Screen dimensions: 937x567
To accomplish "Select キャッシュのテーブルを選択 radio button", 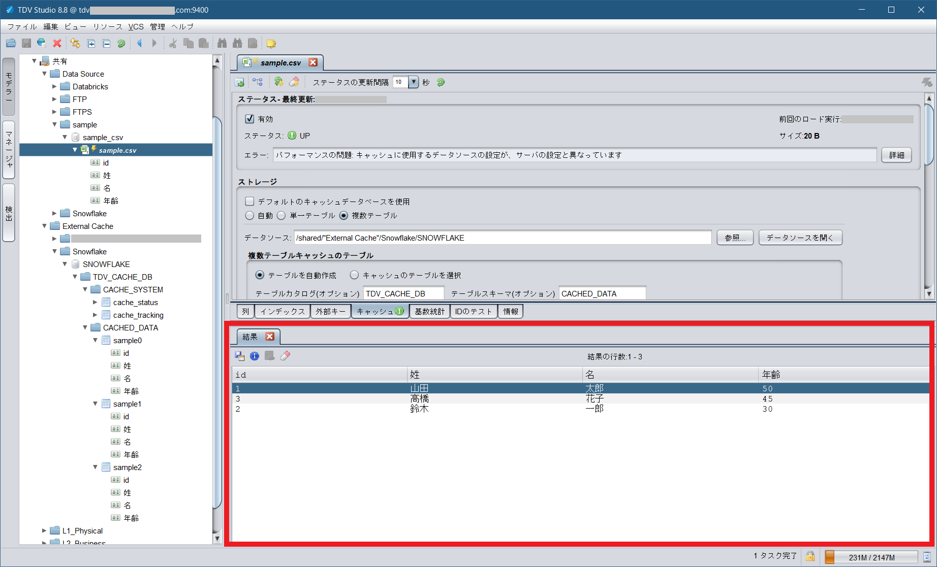I will [x=354, y=275].
